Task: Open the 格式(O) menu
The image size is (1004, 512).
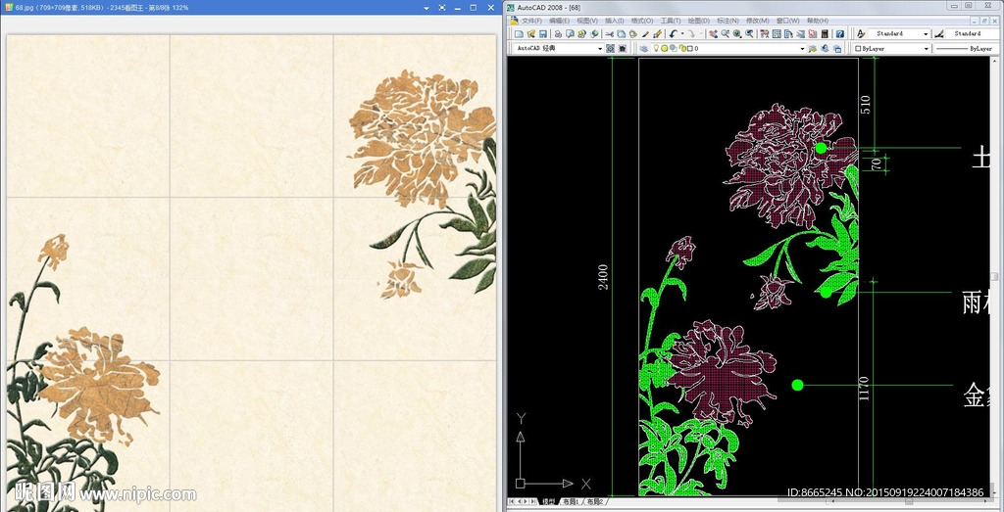Action: [x=642, y=22]
